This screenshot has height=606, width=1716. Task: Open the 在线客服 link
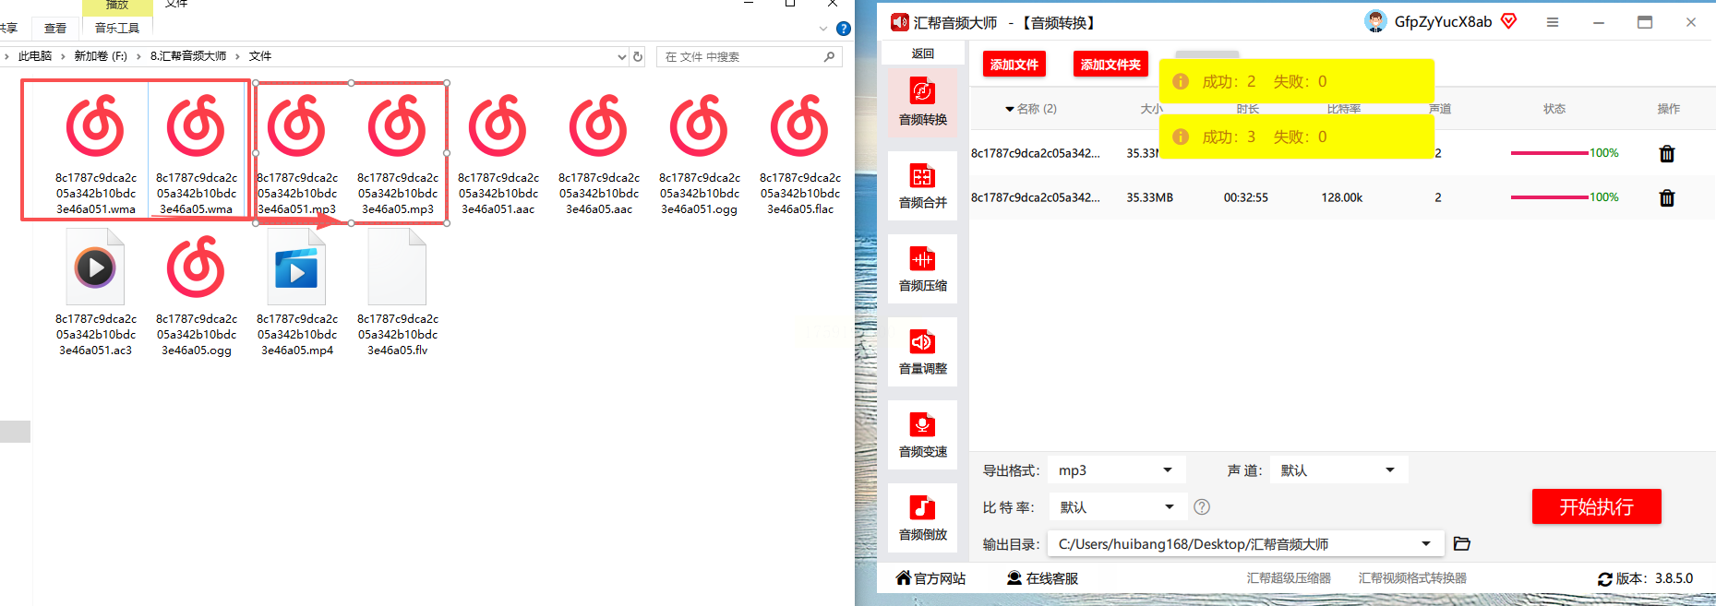coord(1052,578)
